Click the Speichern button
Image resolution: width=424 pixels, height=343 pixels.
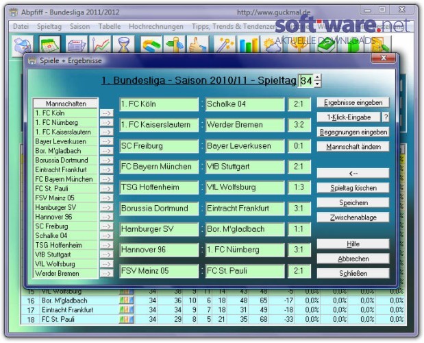[x=353, y=203]
